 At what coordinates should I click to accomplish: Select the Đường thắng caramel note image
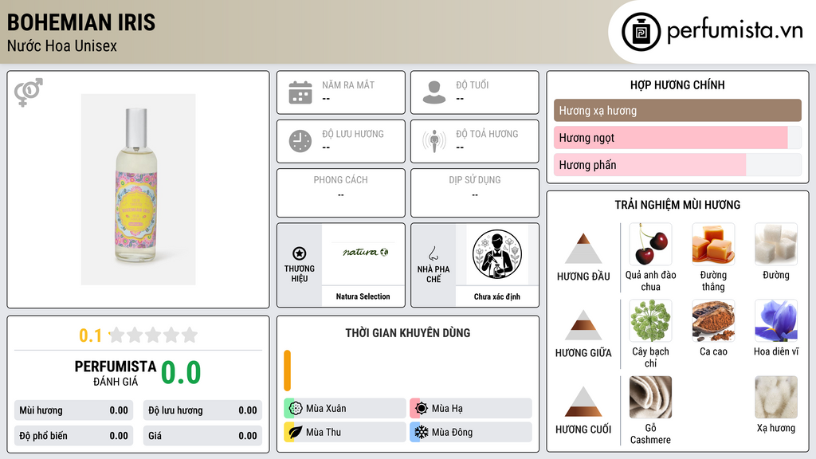pos(713,245)
